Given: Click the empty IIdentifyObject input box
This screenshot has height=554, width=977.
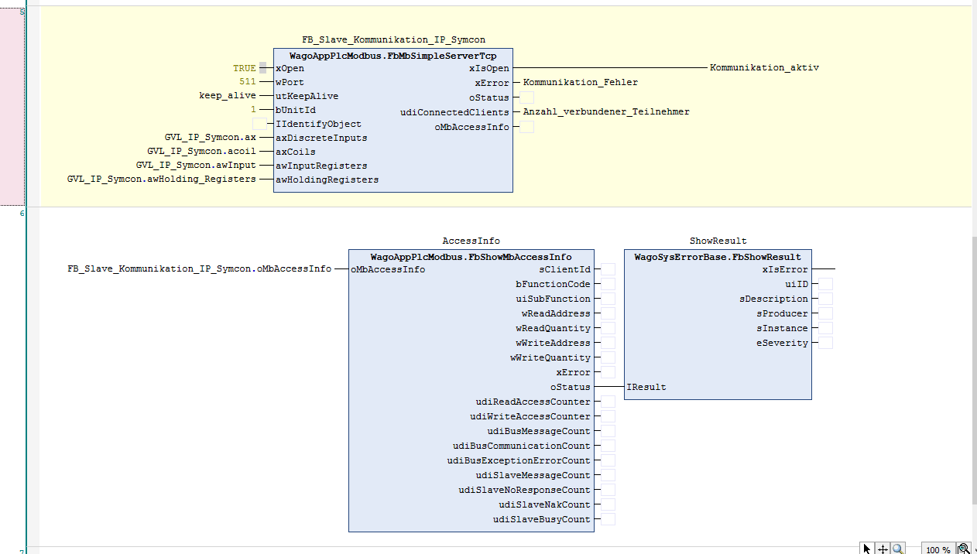Looking at the screenshot, I should (260, 124).
